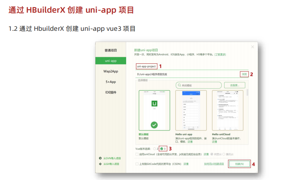Open 详情 link under Hello uni-app
Image resolution: width=290 pixels, height=180 pixels.
click(190, 142)
